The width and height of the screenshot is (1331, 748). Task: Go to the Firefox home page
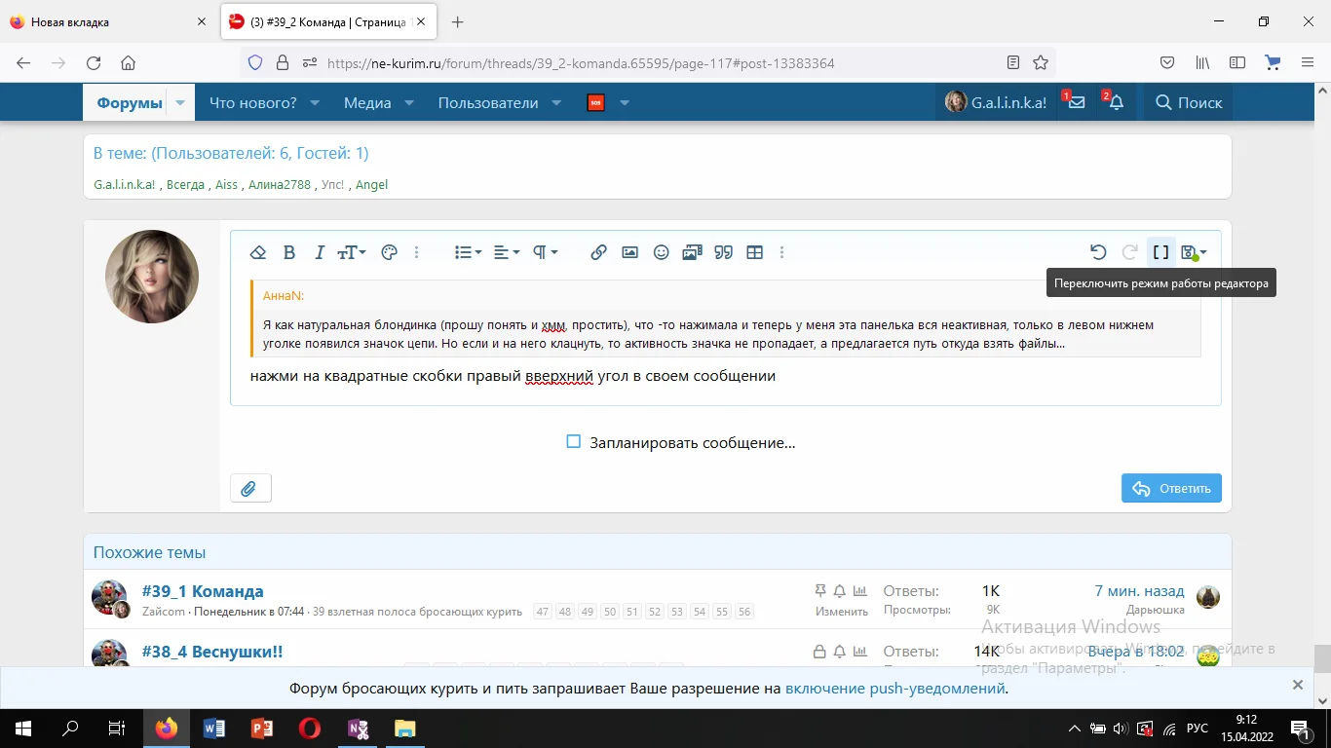click(x=128, y=63)
